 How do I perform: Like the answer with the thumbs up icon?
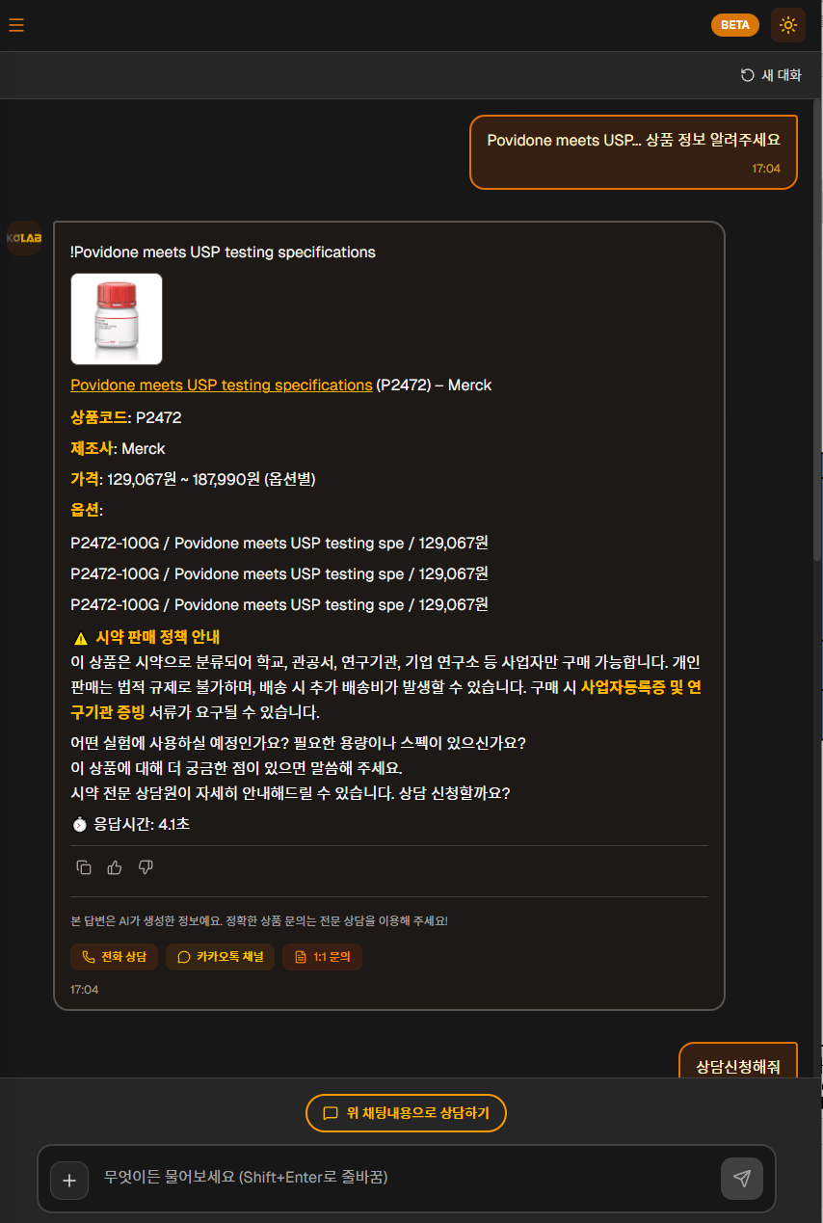(x=115, y=867)
